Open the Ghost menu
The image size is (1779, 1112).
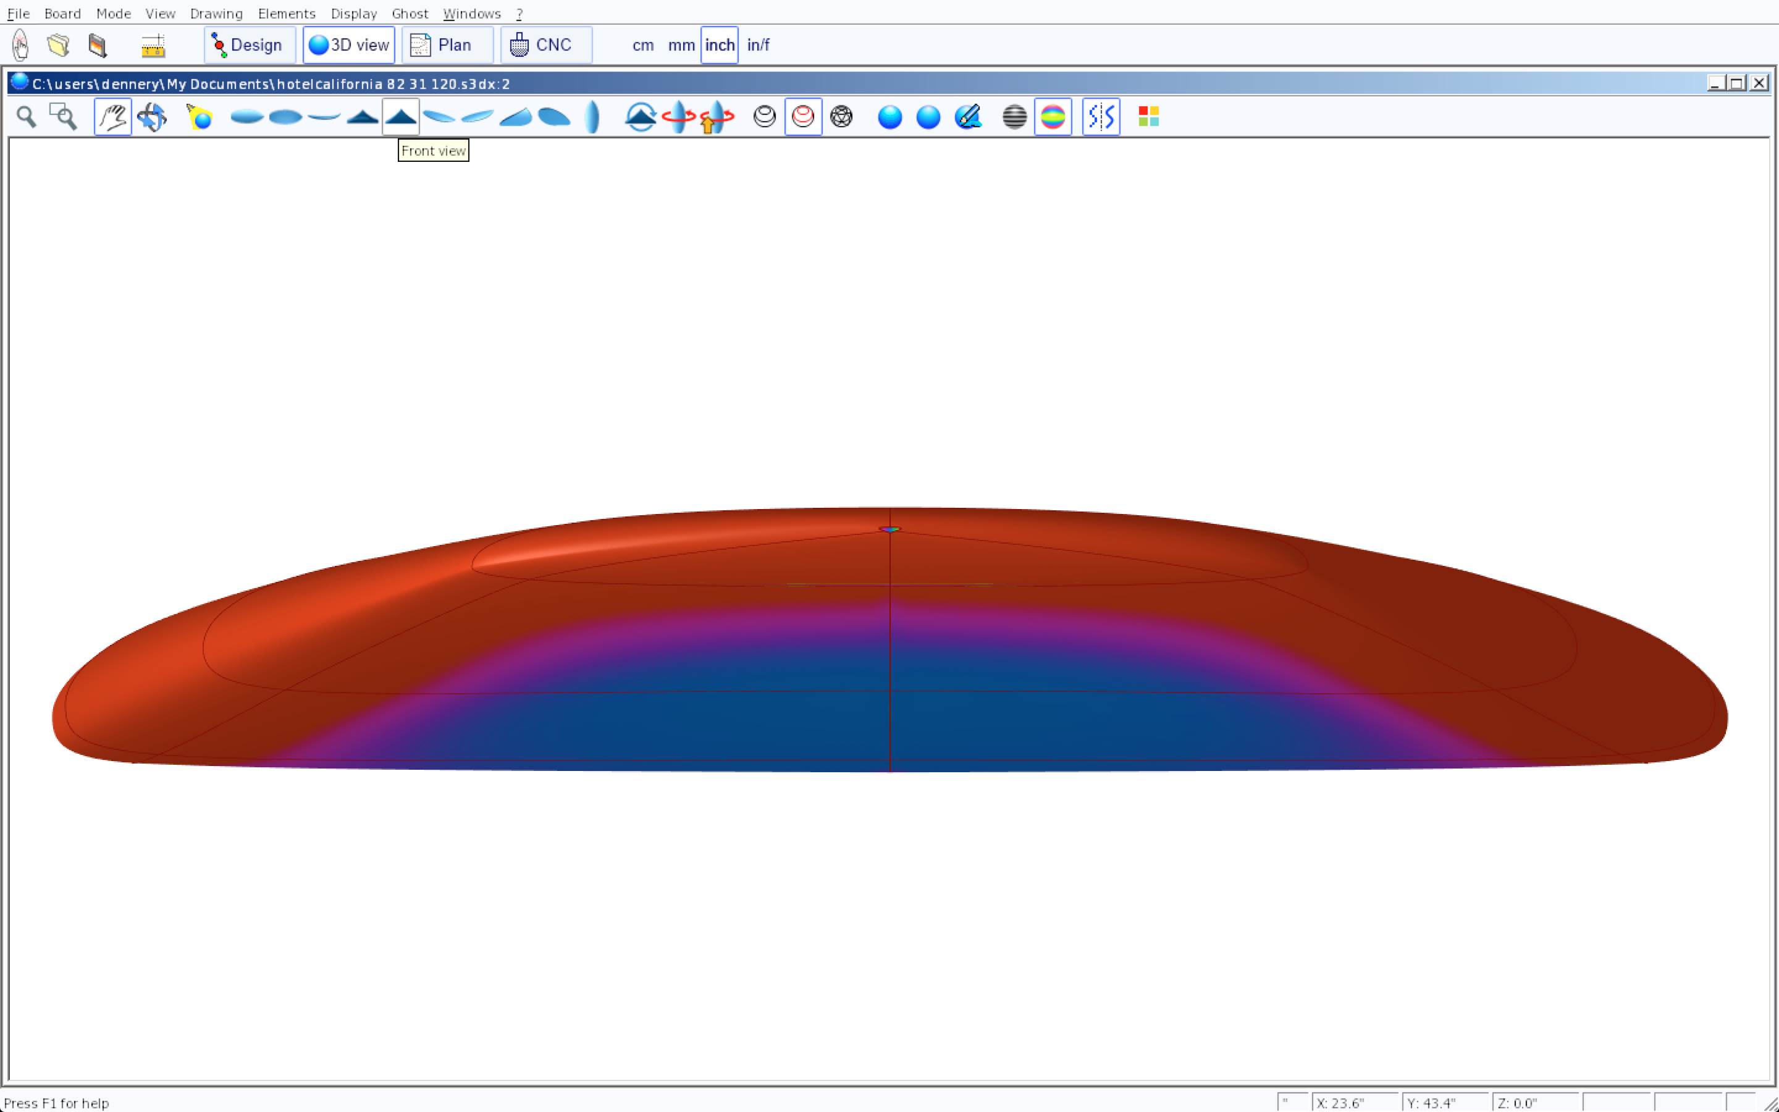tap(410, 13)
